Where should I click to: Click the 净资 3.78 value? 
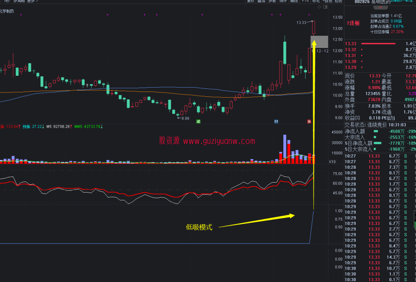click(376, 112)
